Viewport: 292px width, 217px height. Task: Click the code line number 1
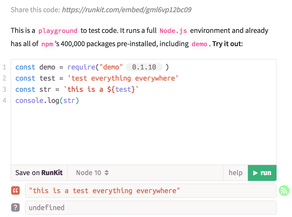point(5,67)
